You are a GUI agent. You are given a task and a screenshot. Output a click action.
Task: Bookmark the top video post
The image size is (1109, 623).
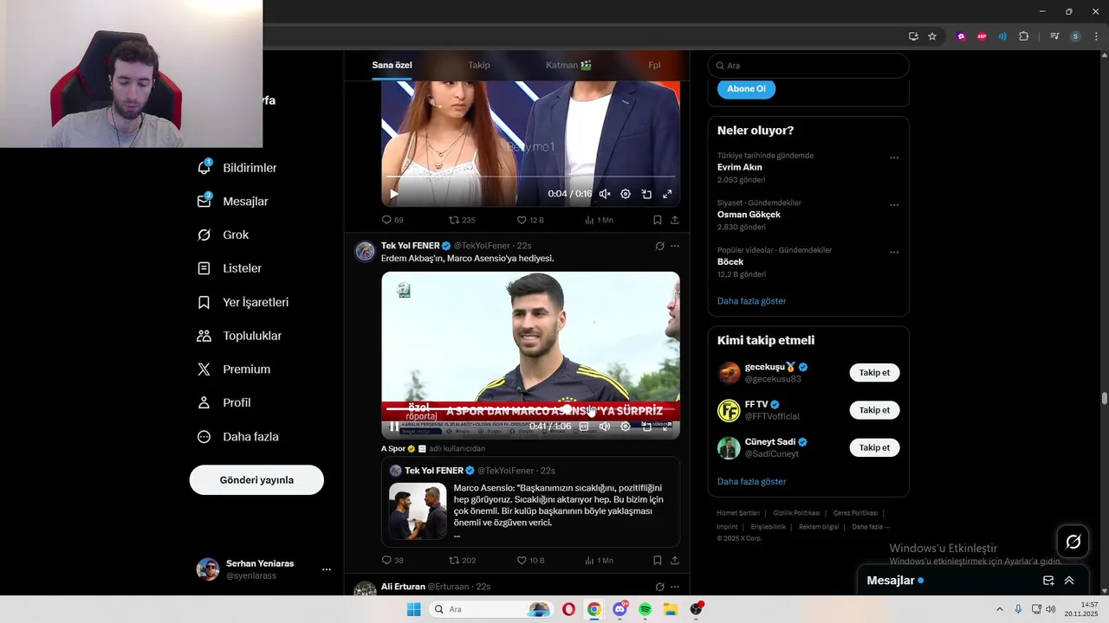point(658,220)
